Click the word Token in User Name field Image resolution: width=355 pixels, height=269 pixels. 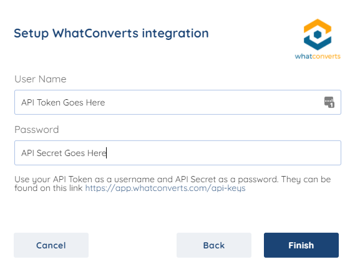tap(49, 102)
